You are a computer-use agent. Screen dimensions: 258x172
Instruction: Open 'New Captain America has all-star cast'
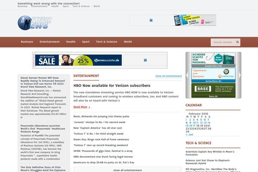98,128
